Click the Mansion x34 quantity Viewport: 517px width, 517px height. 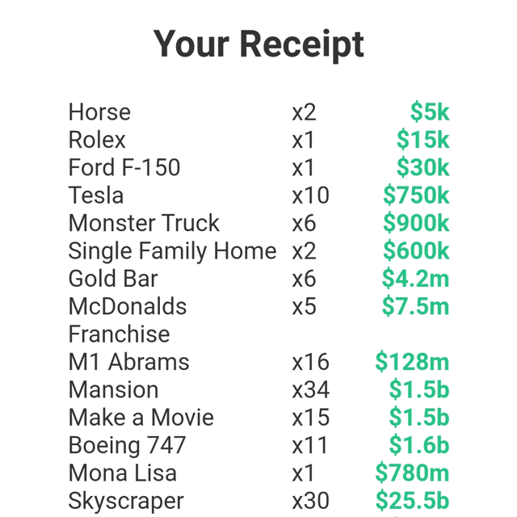point(310,389)
